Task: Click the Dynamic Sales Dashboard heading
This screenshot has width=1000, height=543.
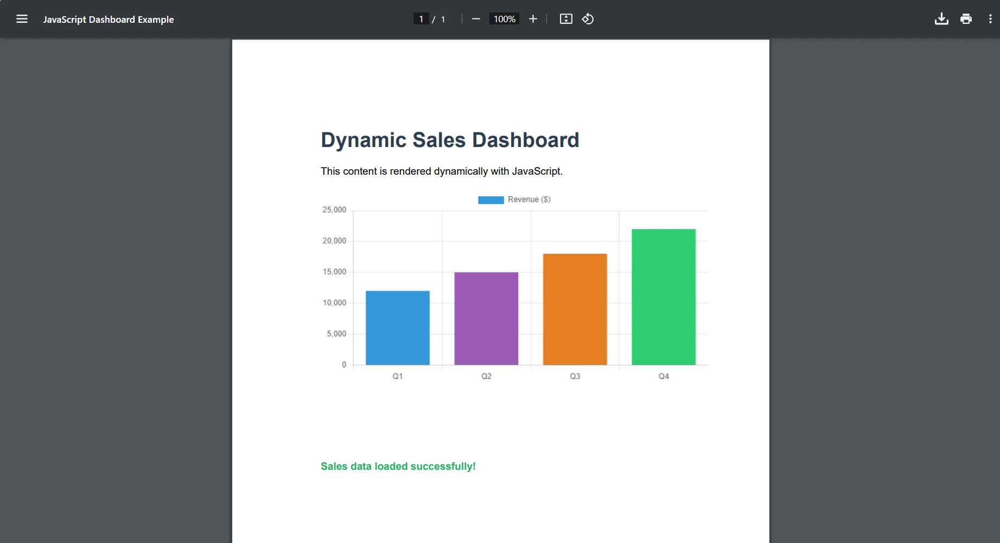Action: (x=450, y=140)
